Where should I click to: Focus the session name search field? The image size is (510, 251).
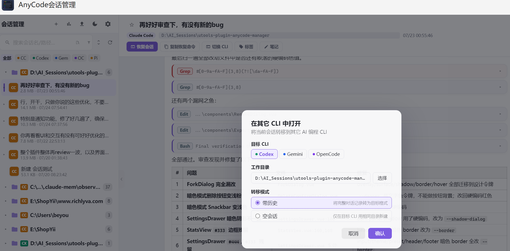tap(43, 42)
